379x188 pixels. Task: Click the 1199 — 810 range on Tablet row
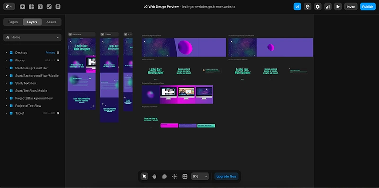coord(49,113)
